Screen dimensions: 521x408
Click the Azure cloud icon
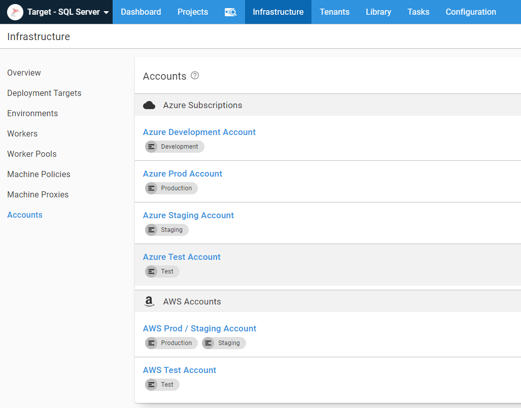point(149,105)
